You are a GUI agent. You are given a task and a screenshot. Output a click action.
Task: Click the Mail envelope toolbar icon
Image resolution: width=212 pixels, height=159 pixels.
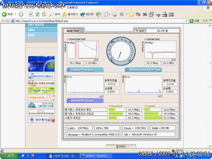pyautogui.click(x=106, y=14)
